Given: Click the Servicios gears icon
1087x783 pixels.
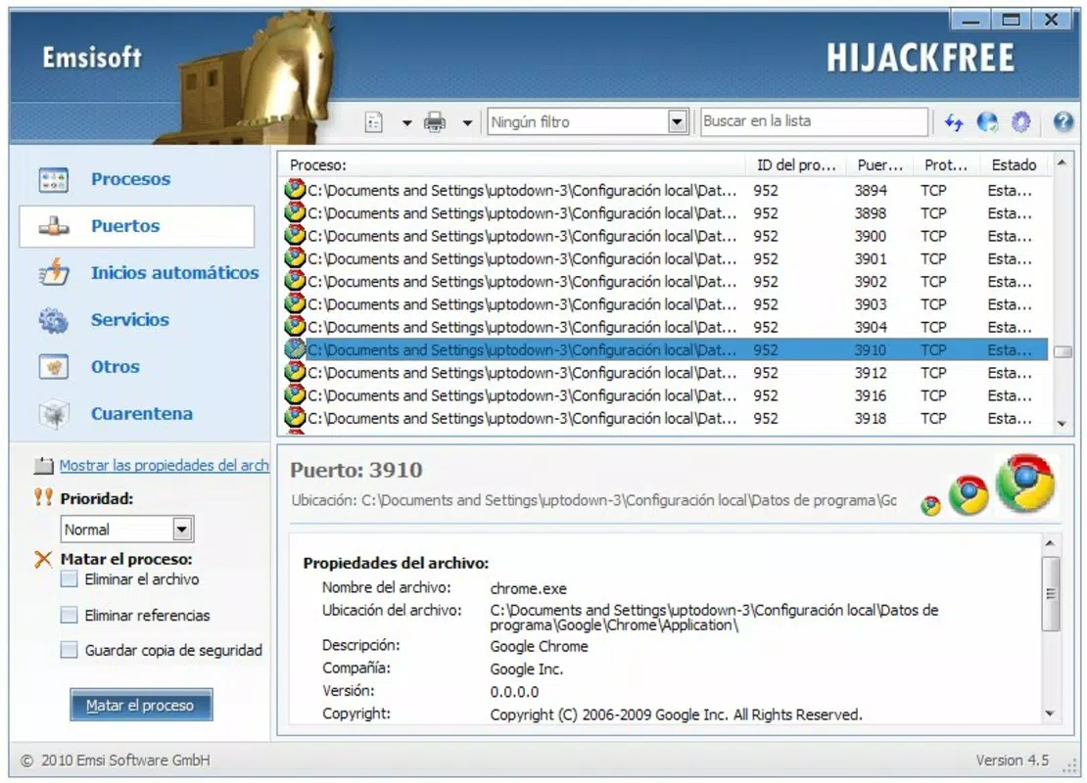Looking at the screenshot, I should (54, 320).
